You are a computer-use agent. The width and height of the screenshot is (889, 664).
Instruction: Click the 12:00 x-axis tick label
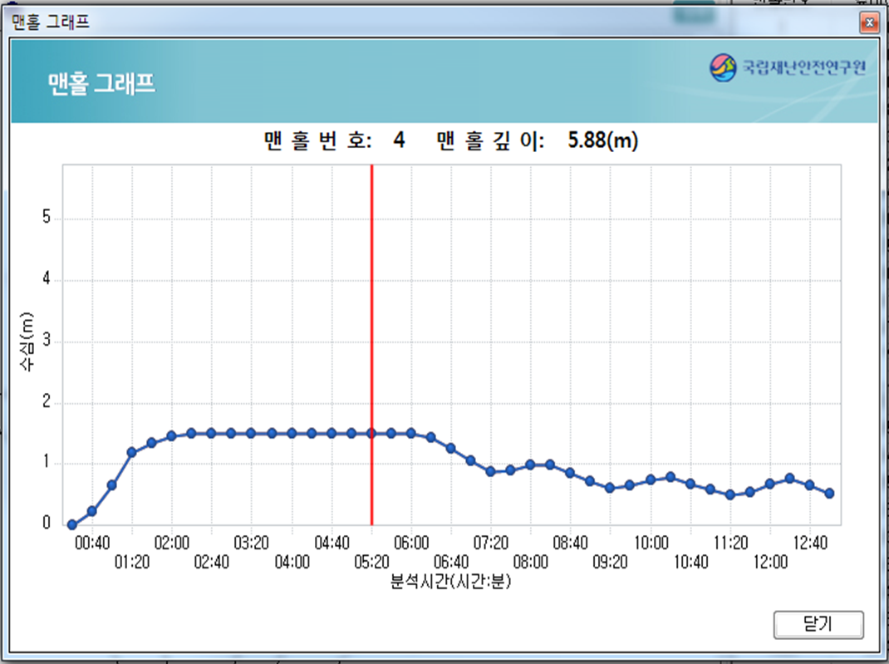(770, 562)
